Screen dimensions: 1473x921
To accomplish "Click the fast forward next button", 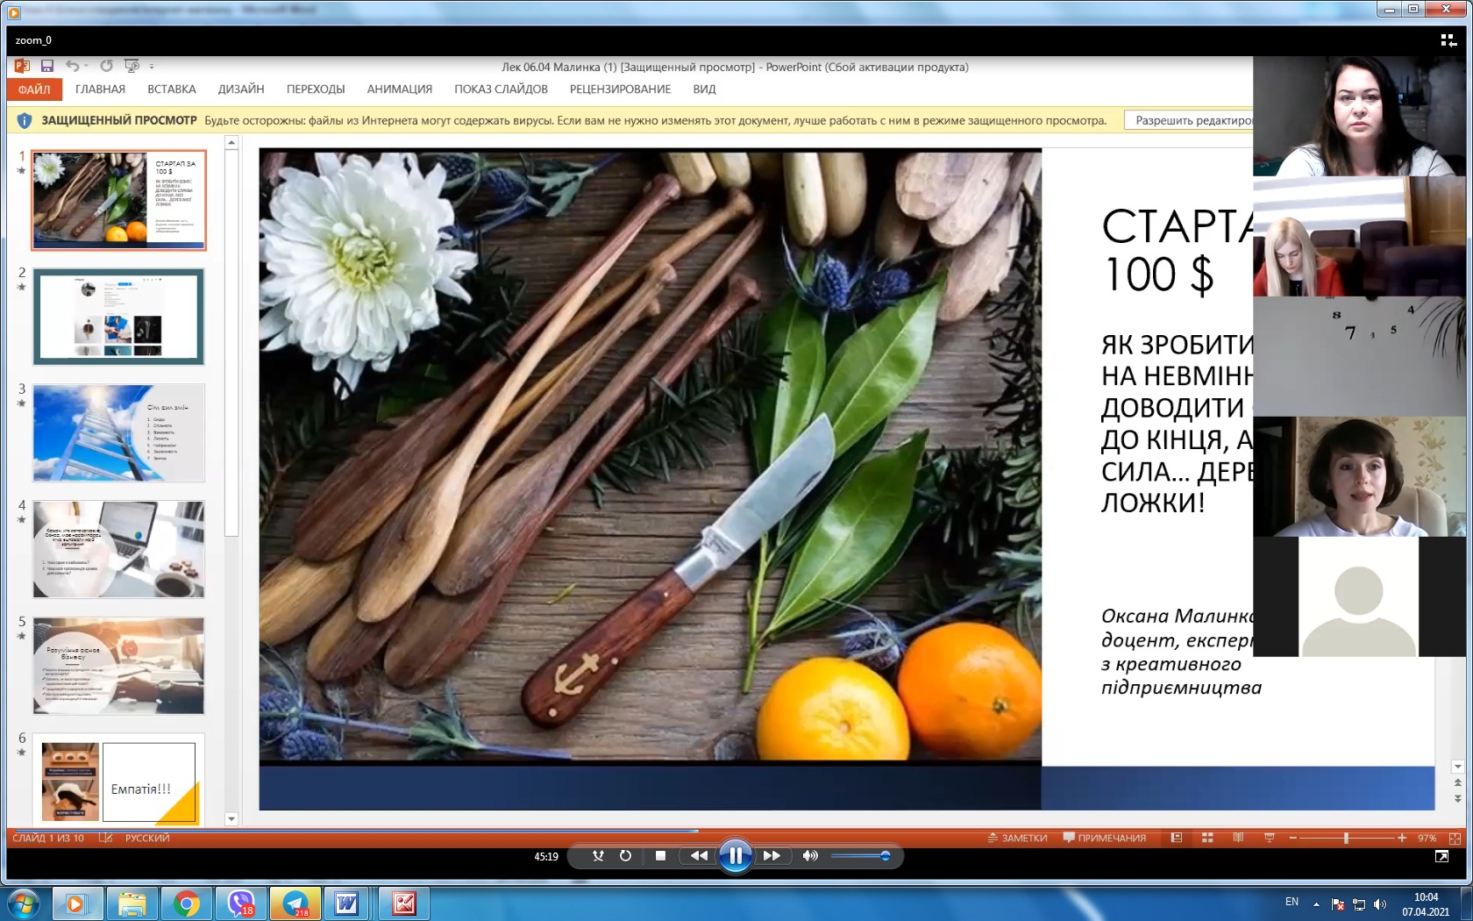I will coord(772,856).
